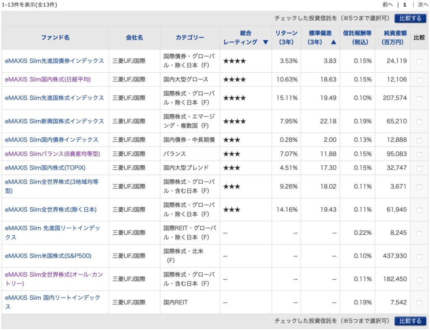The width and height of the screenshot is (430, 330).
Task: Click 三菱UFJ国際 in the S&P500 row
Action: [x=128, y=256]
